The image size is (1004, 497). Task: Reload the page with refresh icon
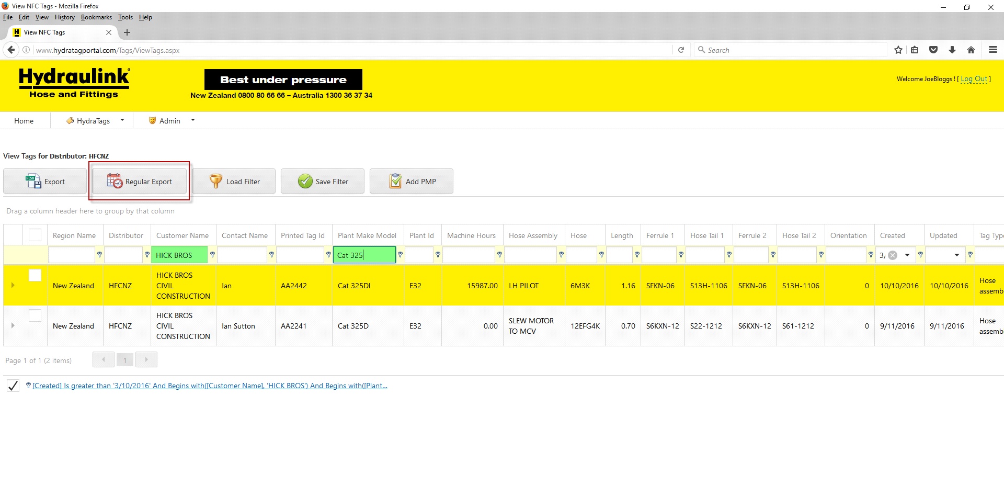tap(681, 50)
